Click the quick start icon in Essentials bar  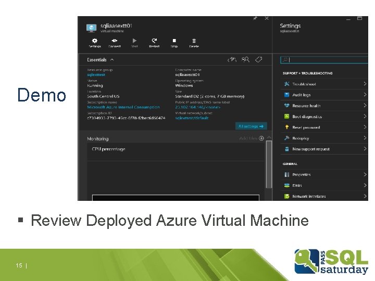click(x=232, y=59)
